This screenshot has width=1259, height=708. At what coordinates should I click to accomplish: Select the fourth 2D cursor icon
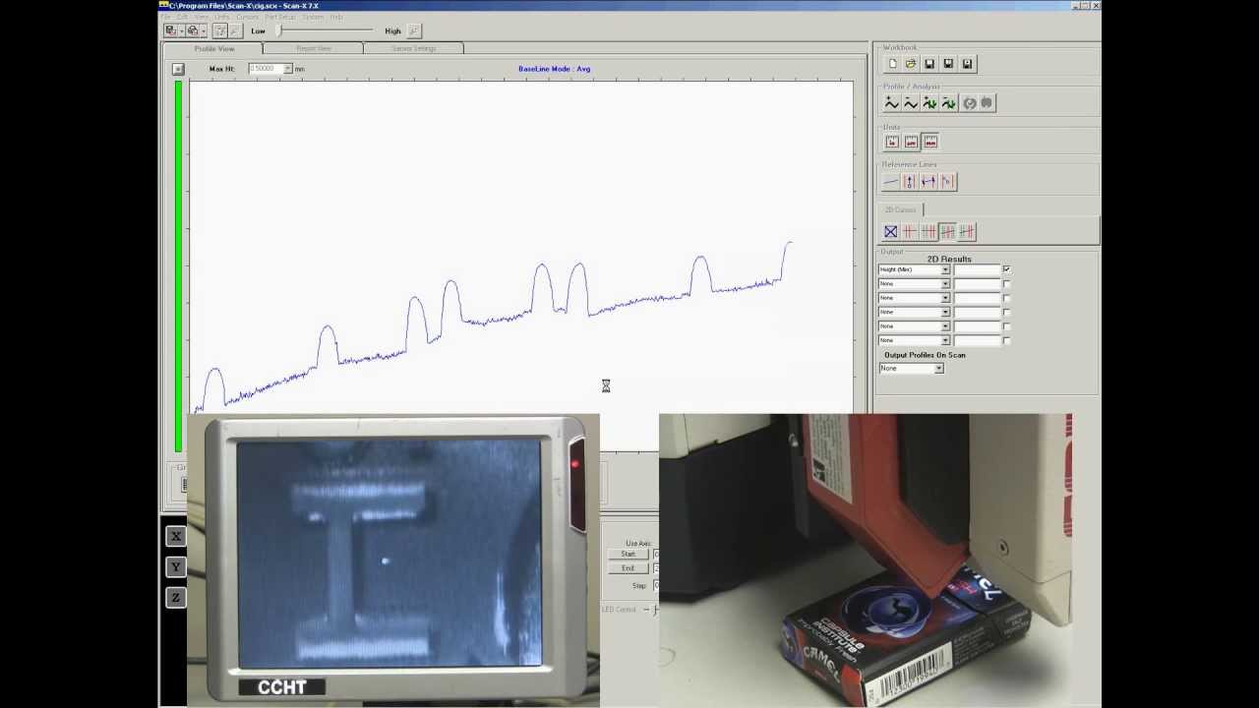coord(947,232)
